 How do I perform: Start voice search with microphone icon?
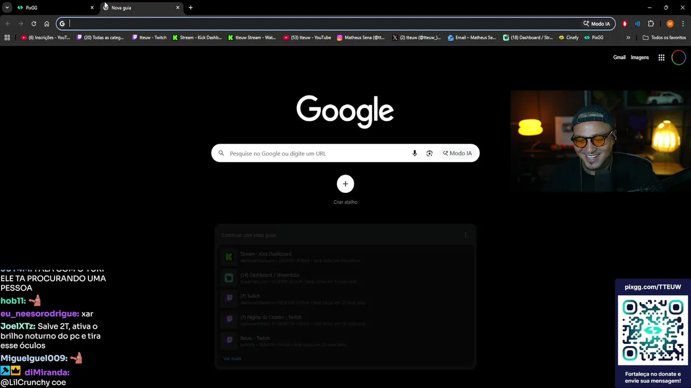click(415, 154)
